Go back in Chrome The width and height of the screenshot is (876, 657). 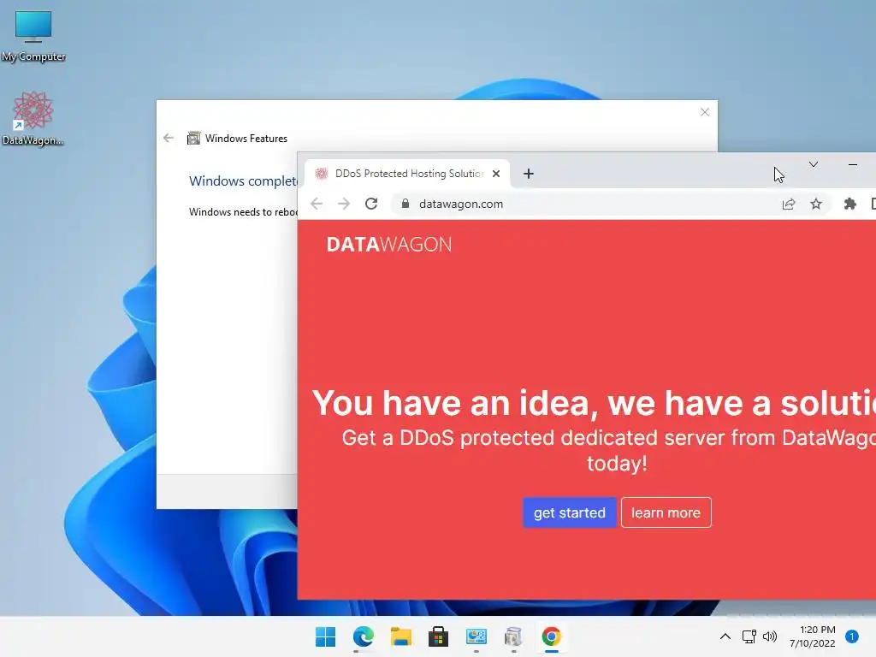click(317, 204)
